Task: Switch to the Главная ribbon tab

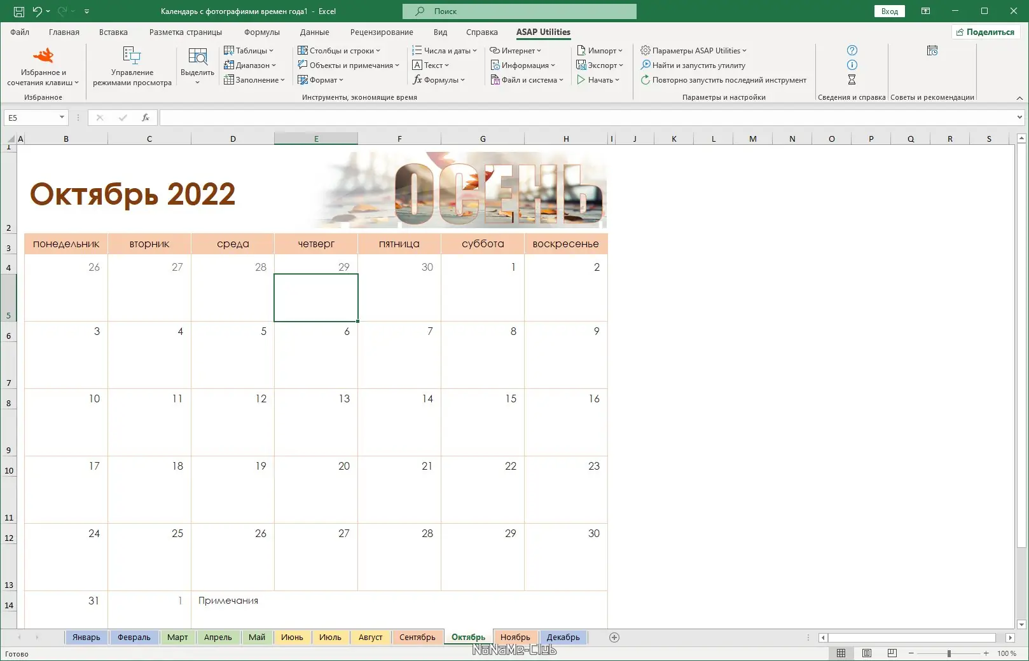Action: point(64,32)
